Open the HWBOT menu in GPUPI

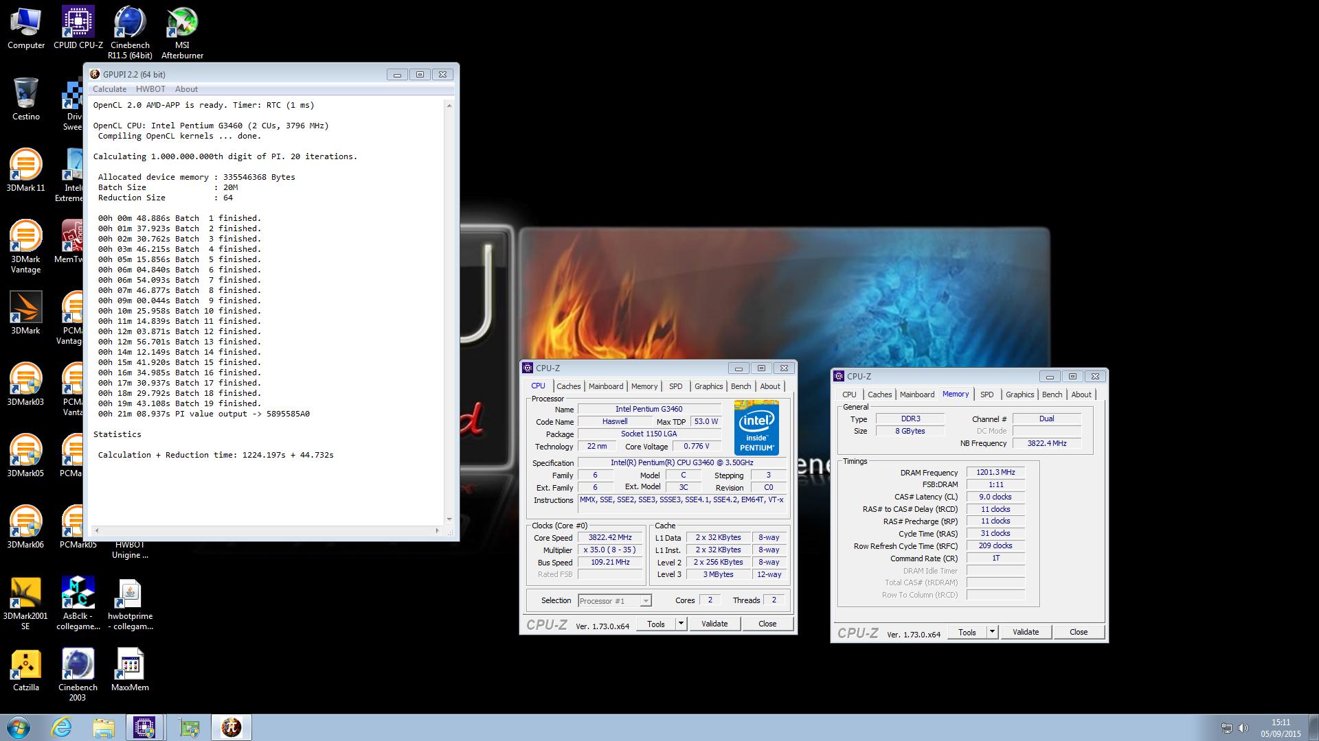point(150,89)
